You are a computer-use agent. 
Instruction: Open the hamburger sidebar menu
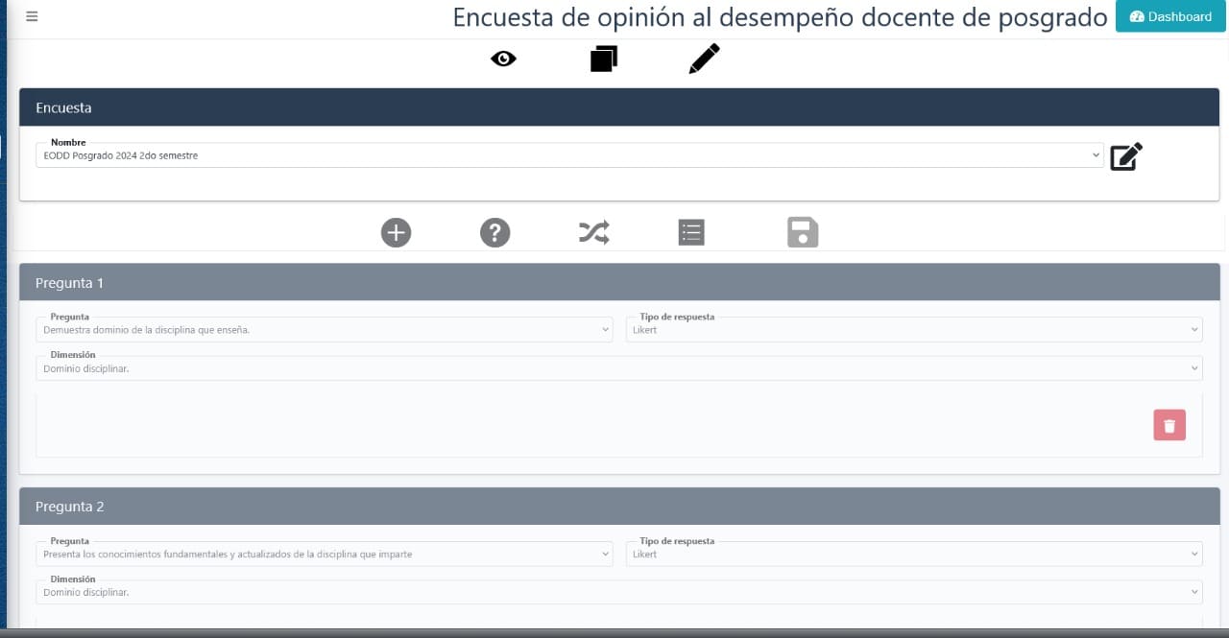32,16
